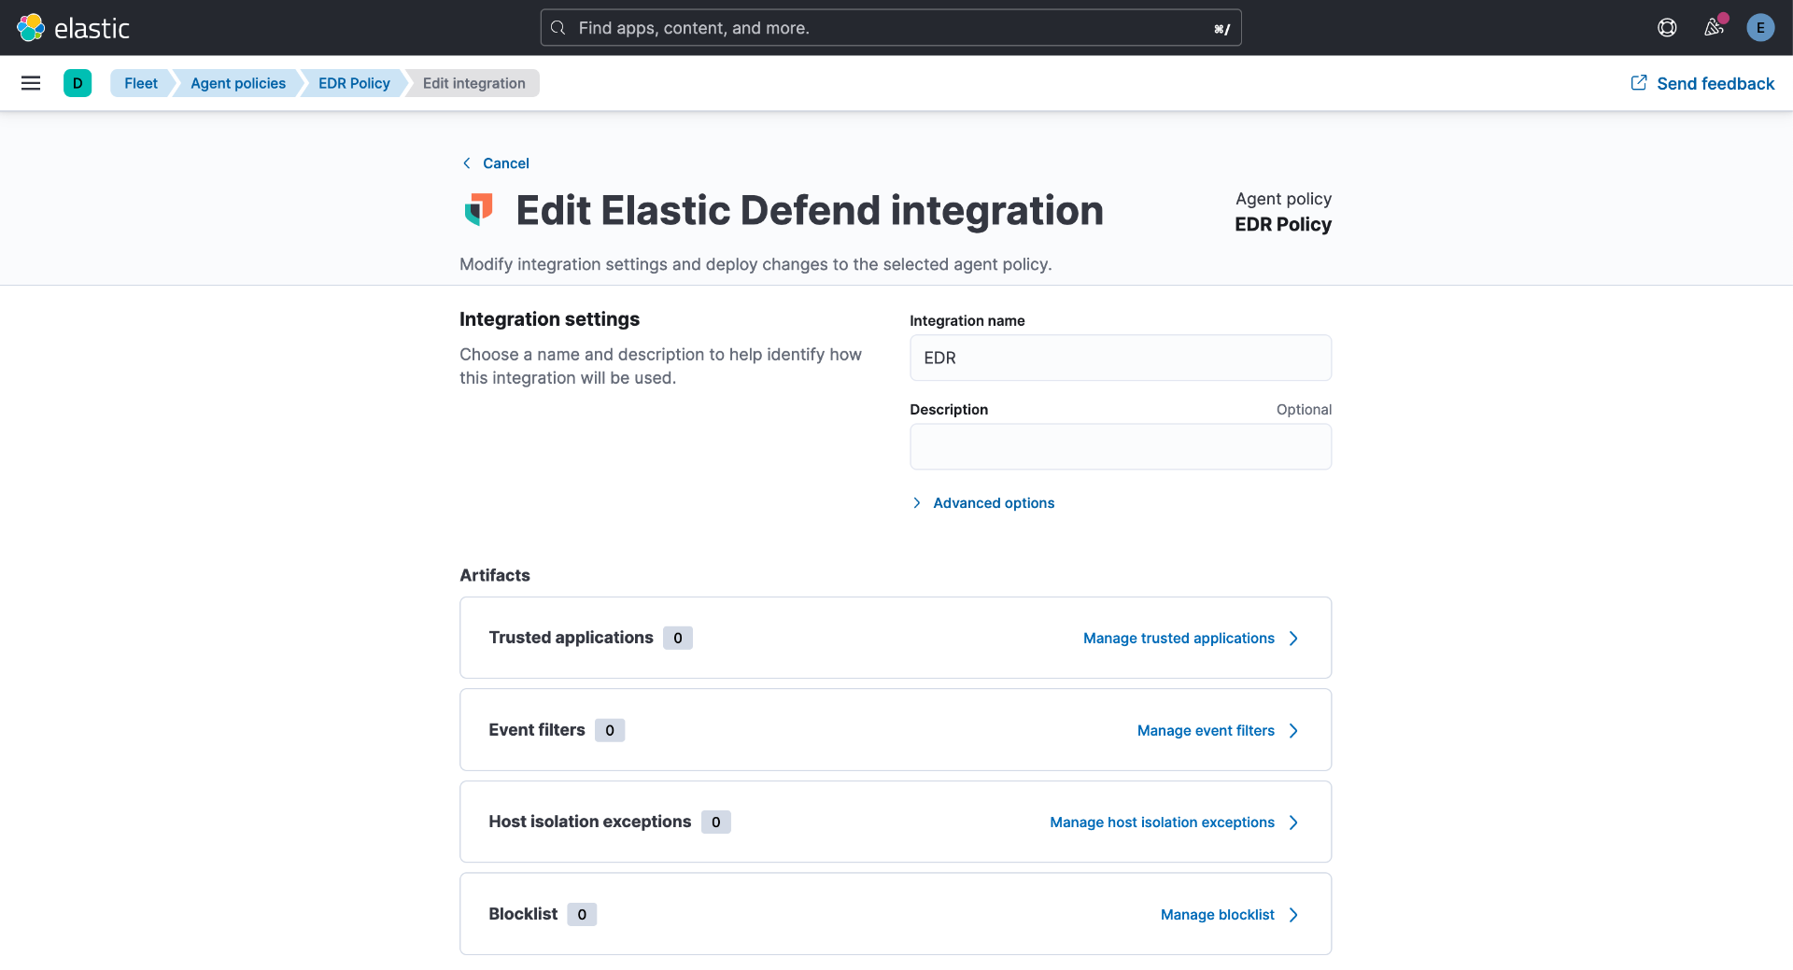
Task: Open the newsfeed celebration icon
Action: (x=1714, y=28)
